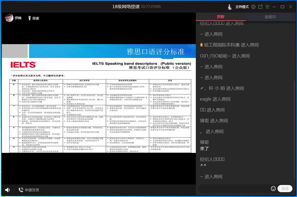Select the O(∩_∩)O哈哈~ 进入房间 message
The width and height of the screenshot is (297, 197).
pos(225,56)
